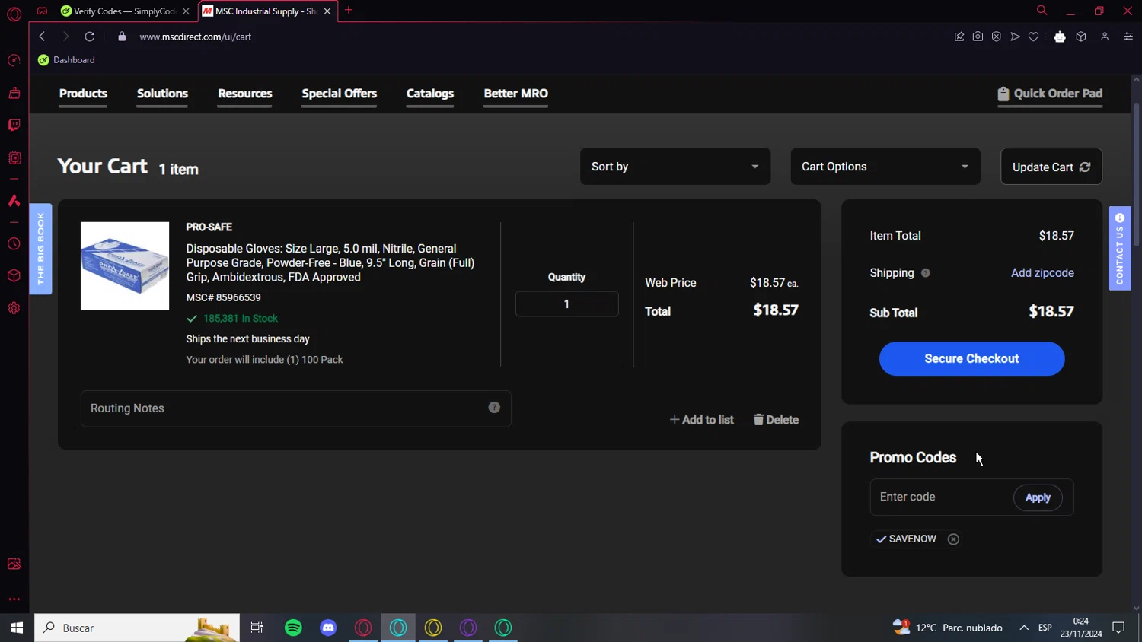The width and height of the screenshot is (1142, 642).
Task: Search tabs with the magnifier icon
Action: (1042, 11)
